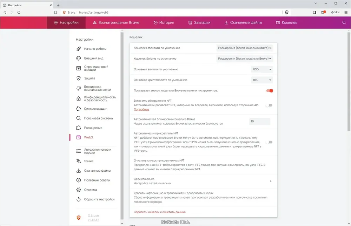Click the Блокировка социальных сетей thumbs-down icon
Image resolution: width=351 pixels, height=226 pixels.
click(79, 88)
